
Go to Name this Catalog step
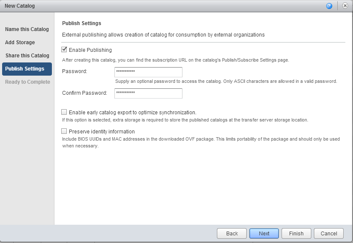coord(27,29)
